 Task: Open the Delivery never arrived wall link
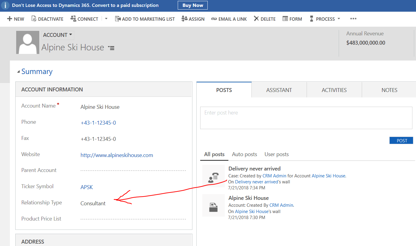tap(257, 182)
